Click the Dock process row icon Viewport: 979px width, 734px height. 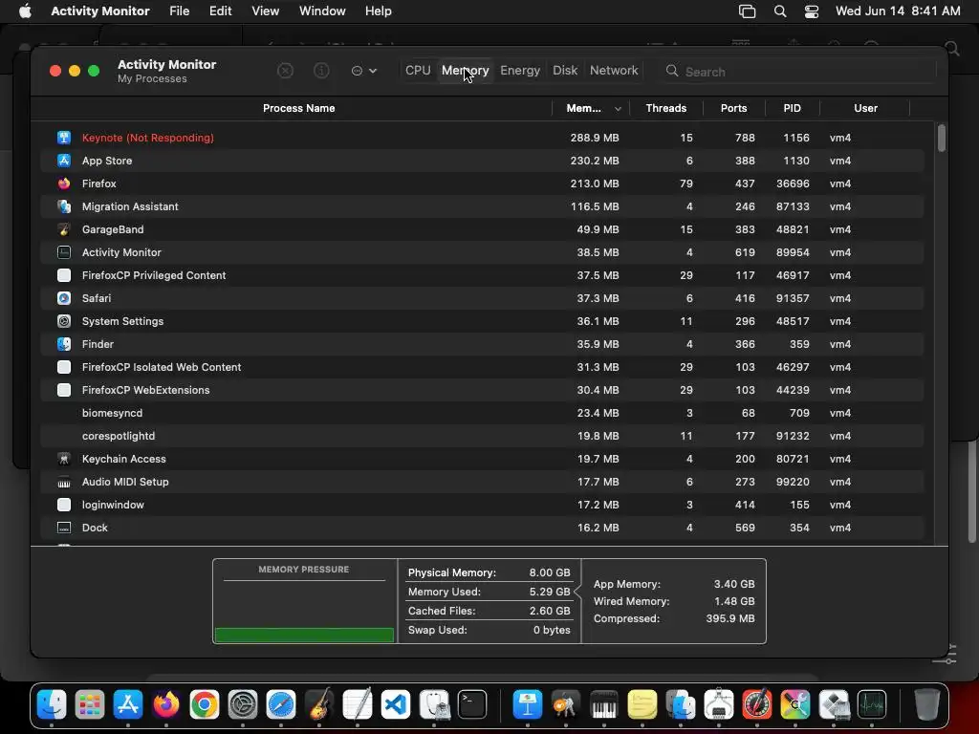pos(64,528)
